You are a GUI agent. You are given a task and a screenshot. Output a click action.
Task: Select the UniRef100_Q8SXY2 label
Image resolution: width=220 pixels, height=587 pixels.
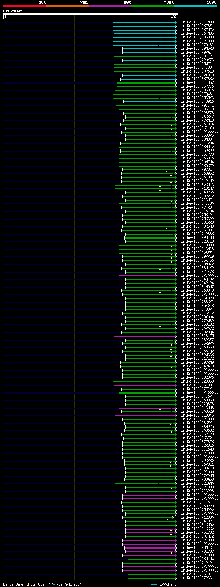click(197, 302)
